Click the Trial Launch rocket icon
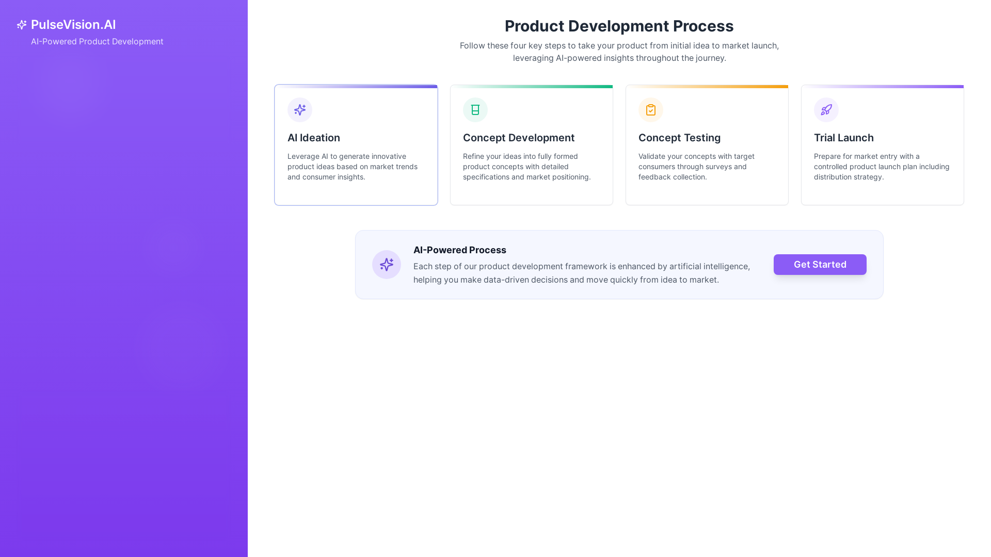Image resolution: width=991 pixels, height=557 pixels. point(826,110)
